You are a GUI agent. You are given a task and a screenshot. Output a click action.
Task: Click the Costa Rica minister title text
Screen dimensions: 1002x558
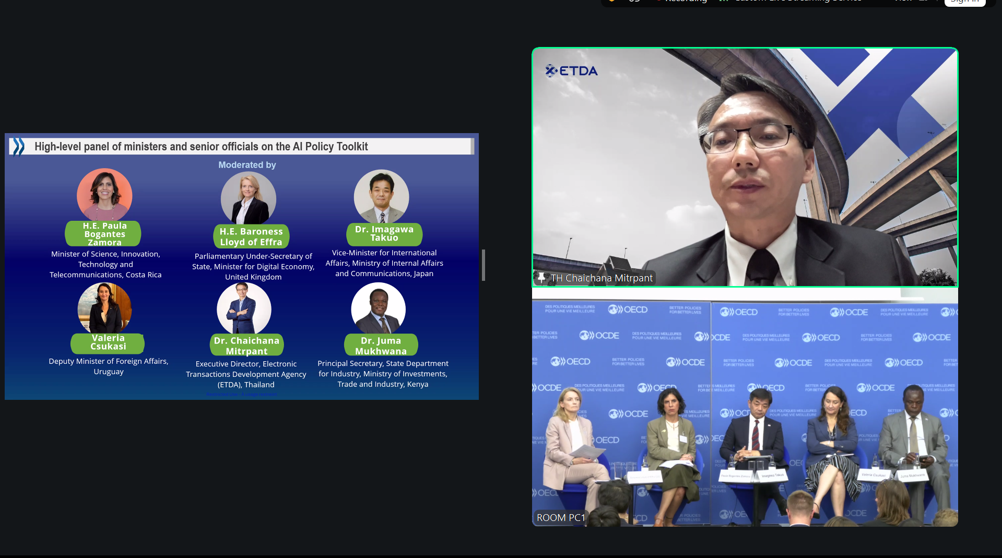pyautogui.click(x=105, y=265)
